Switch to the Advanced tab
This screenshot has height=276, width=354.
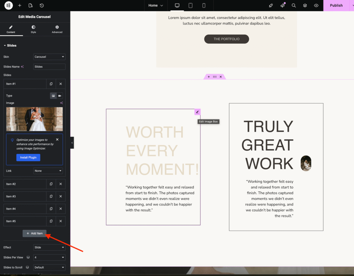(x=57, y=29)
